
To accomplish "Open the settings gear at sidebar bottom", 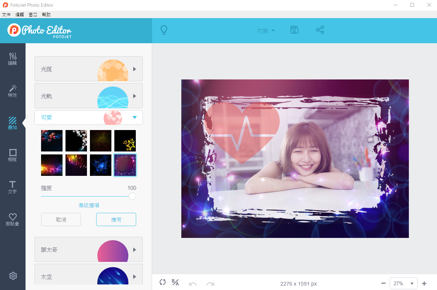I will click(x=13, y=276).
